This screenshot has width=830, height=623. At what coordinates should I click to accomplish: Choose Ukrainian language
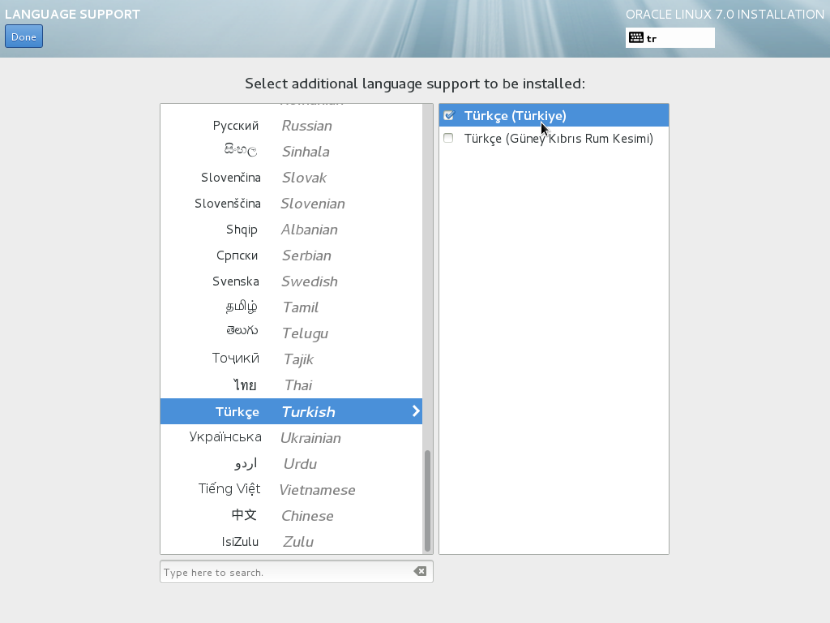(291, 438)
